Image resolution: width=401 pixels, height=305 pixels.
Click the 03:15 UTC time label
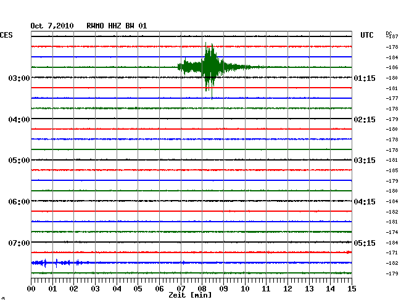(365, 161)
